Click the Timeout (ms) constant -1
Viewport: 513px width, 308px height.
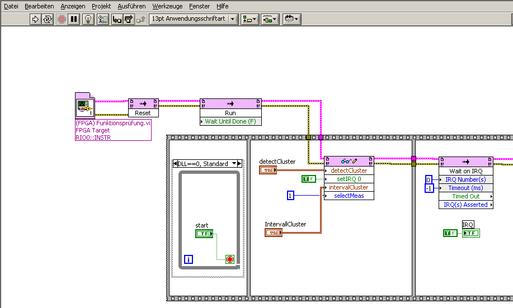tap(429, 188)
